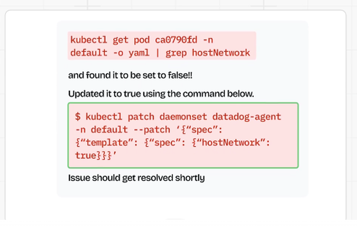Click the text 'Issue should get resolved shortly'

(x=136, y=178)
